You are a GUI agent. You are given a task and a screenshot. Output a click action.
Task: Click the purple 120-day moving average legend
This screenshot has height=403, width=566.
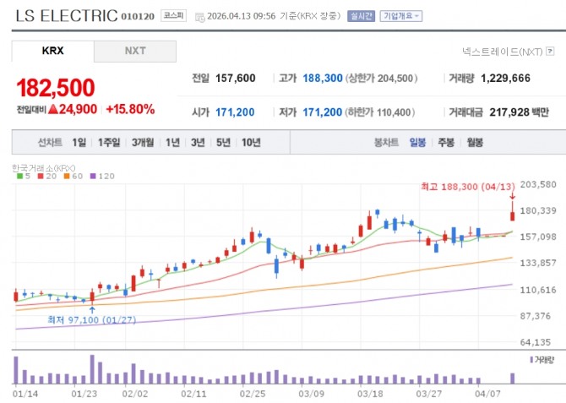coord(102,177)
